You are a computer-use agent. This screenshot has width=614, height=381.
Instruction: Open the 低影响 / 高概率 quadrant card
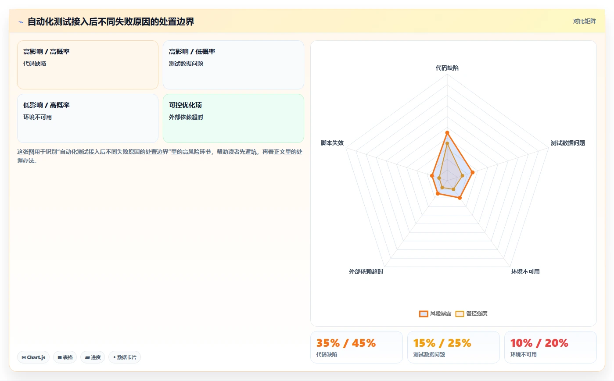(x=88, y=118)
